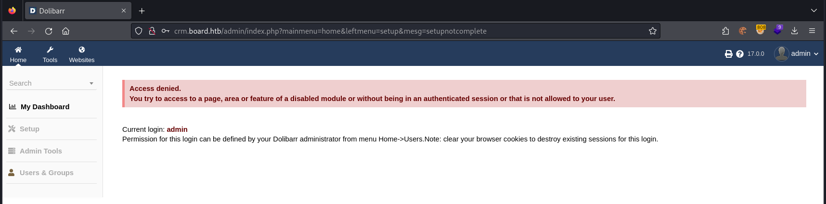Image resolution: width=826 pixels, height=204 pixels.
Task: Bookmark the page with the star icon
Action: point(653,31)
